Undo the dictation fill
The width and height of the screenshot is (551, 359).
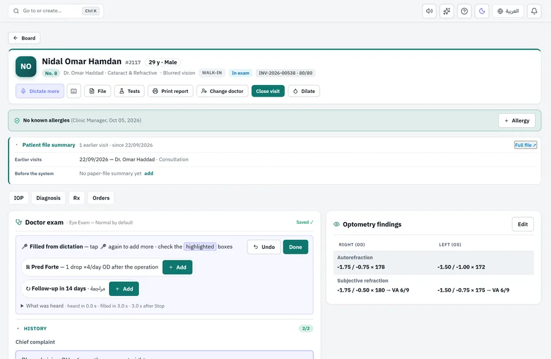[264, 247]
